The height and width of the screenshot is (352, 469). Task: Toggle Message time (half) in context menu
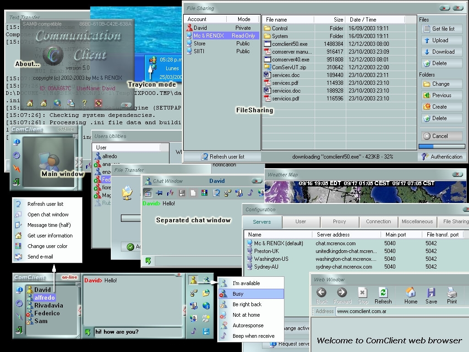47,225
